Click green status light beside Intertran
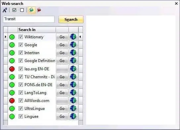This screenshot has height=130, width=180. tap(12, 53)
